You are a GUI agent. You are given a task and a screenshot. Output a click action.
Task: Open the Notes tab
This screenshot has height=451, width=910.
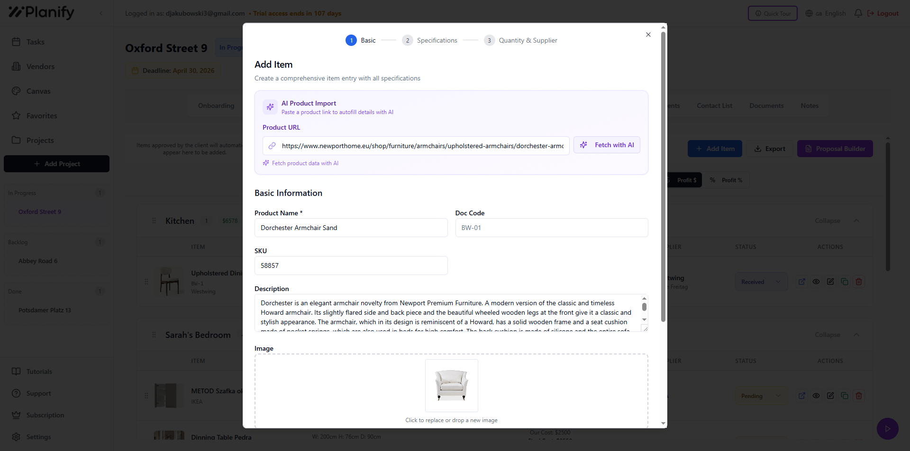pyautogui.click(x=810, y=106)
